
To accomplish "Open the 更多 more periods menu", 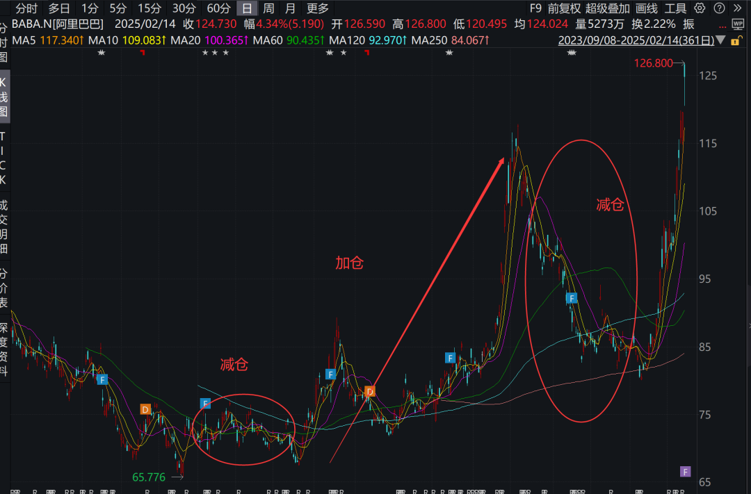I will (318, 8).
